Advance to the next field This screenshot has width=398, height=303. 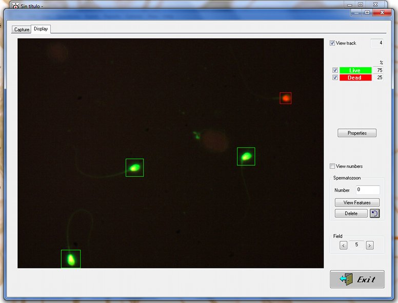pyautogui.click(x=370, y=245)
